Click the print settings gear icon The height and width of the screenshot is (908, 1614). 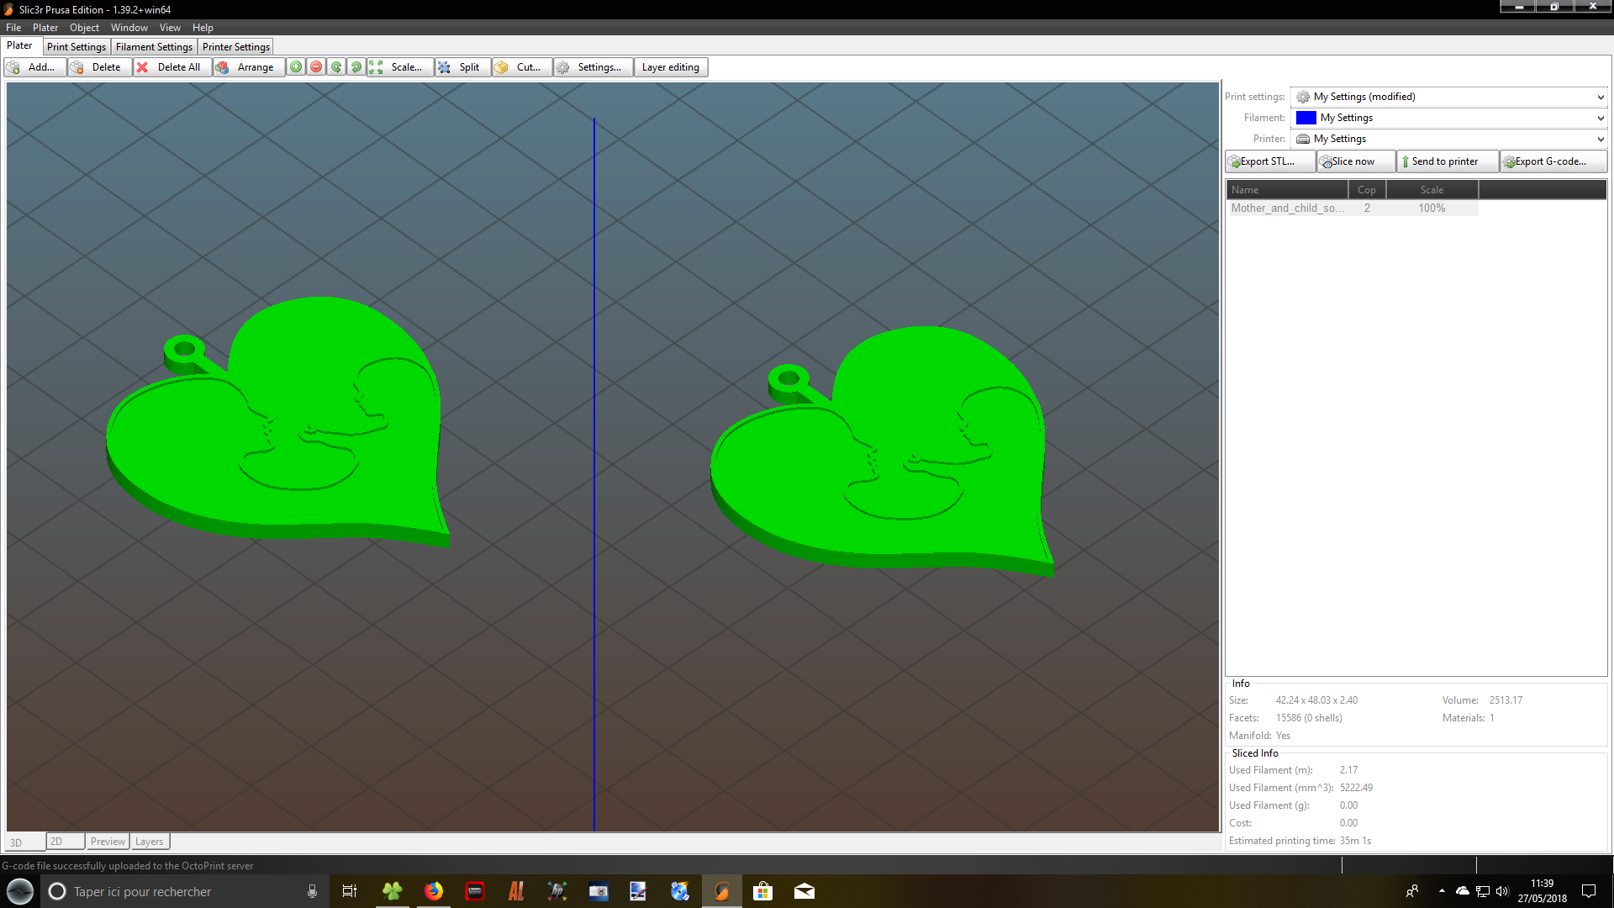1303,98
